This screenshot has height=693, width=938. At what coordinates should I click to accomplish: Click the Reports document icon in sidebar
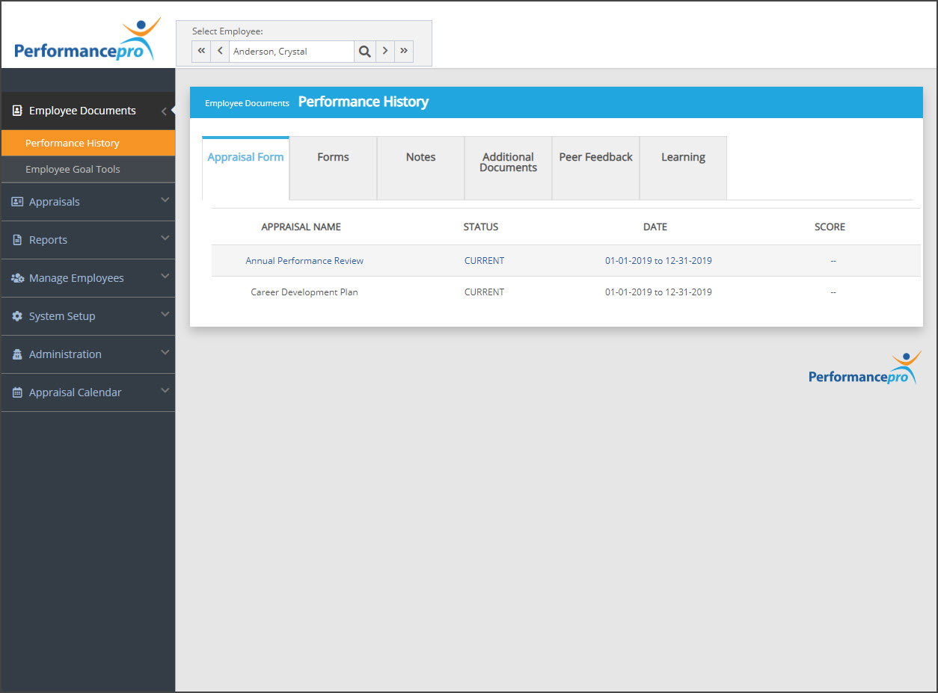coord(17,240)
